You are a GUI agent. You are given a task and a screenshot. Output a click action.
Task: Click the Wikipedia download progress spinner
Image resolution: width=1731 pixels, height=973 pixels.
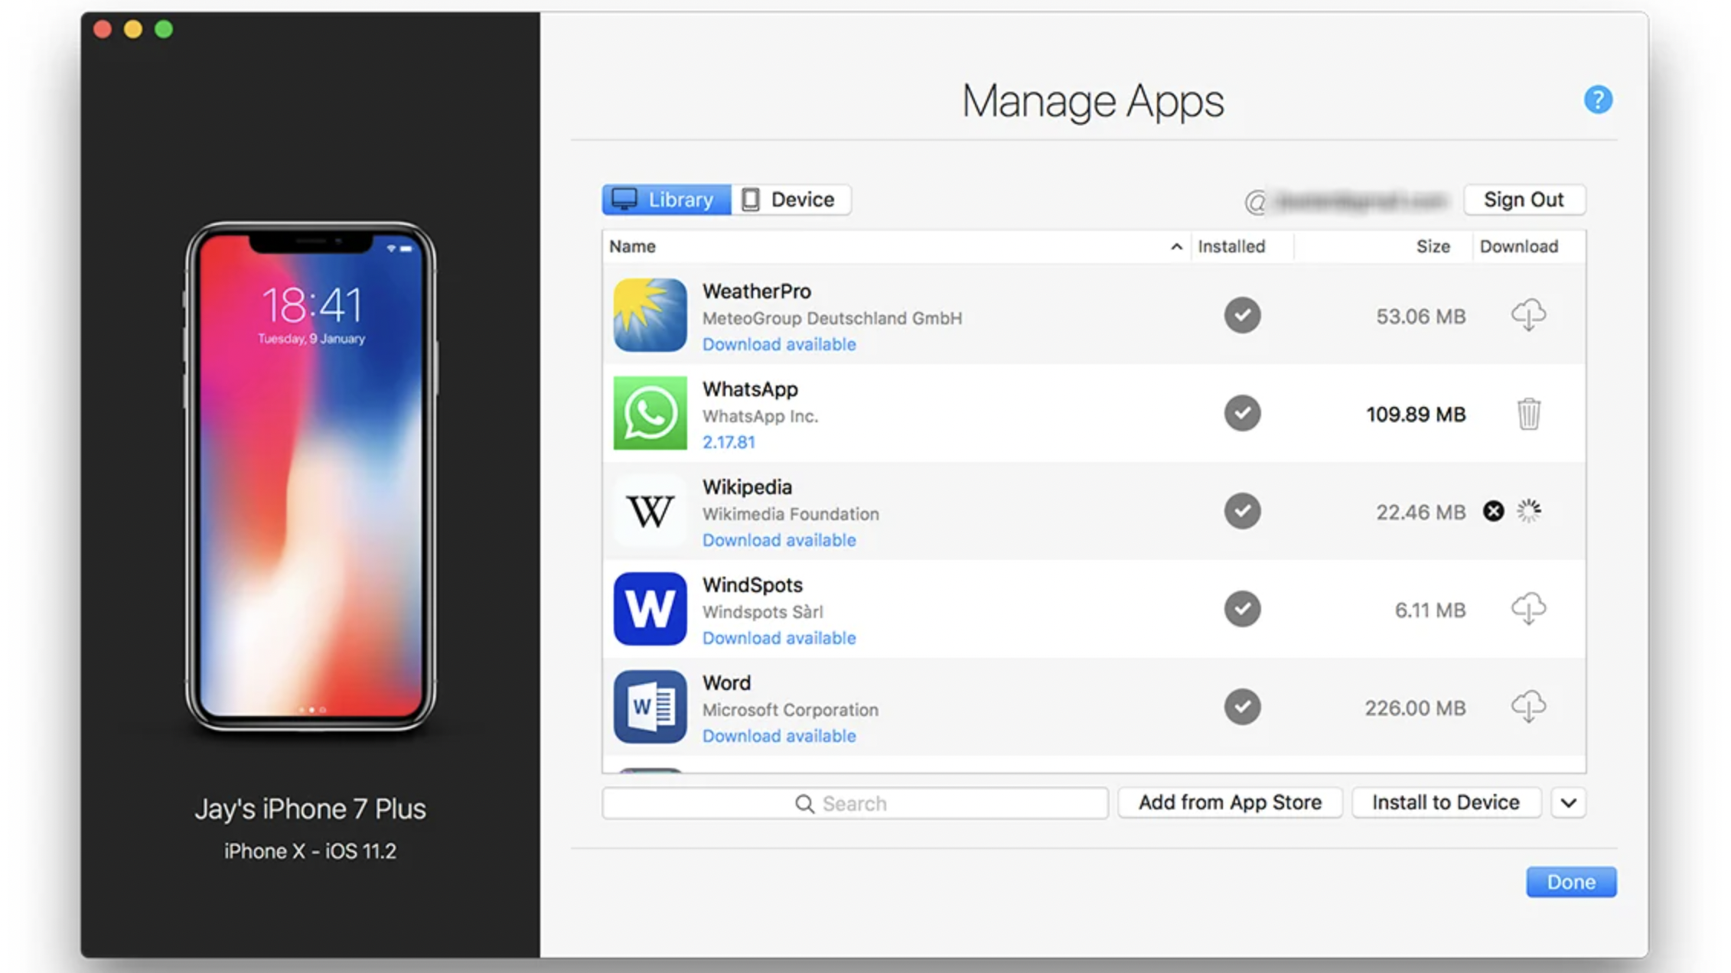(1529, 511)
